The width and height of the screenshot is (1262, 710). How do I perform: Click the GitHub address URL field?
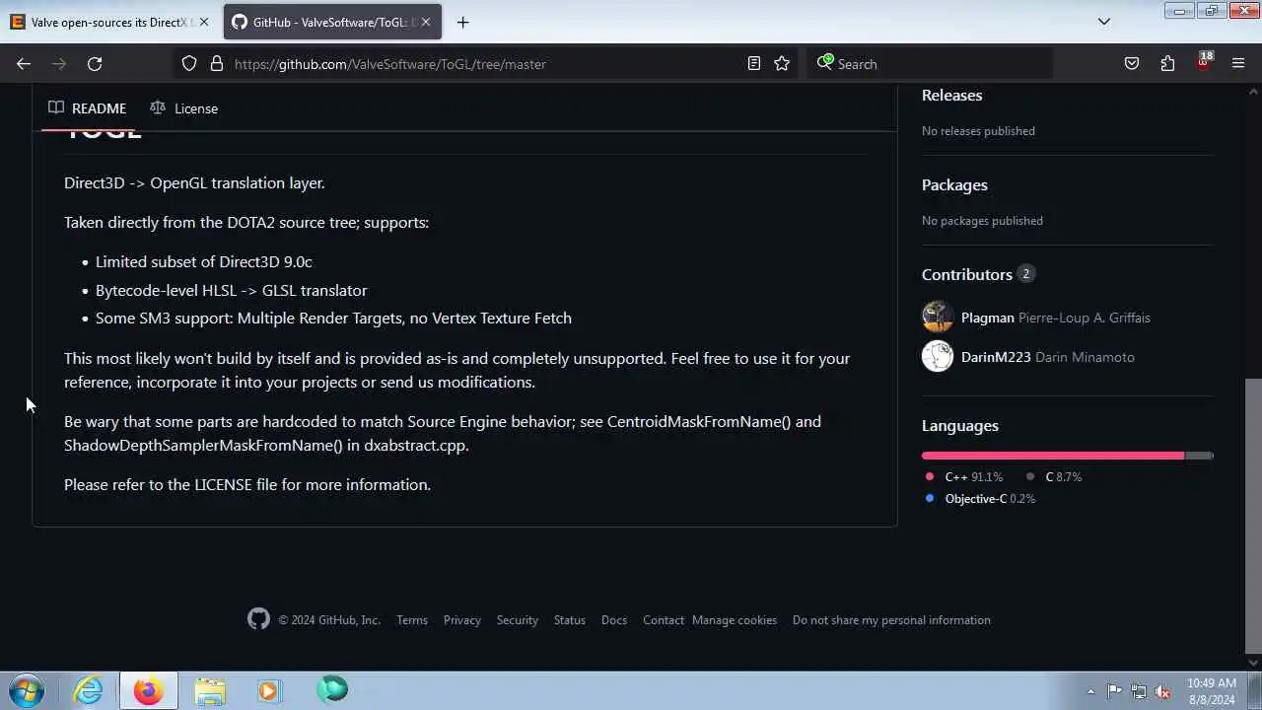pyautogui.click(x=488, y=64)
